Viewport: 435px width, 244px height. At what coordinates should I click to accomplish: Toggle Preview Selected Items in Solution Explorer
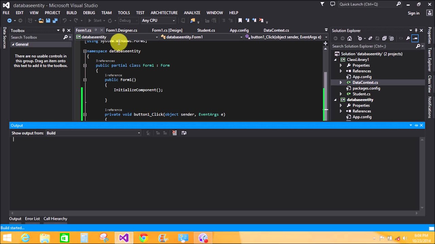point(415,38)
